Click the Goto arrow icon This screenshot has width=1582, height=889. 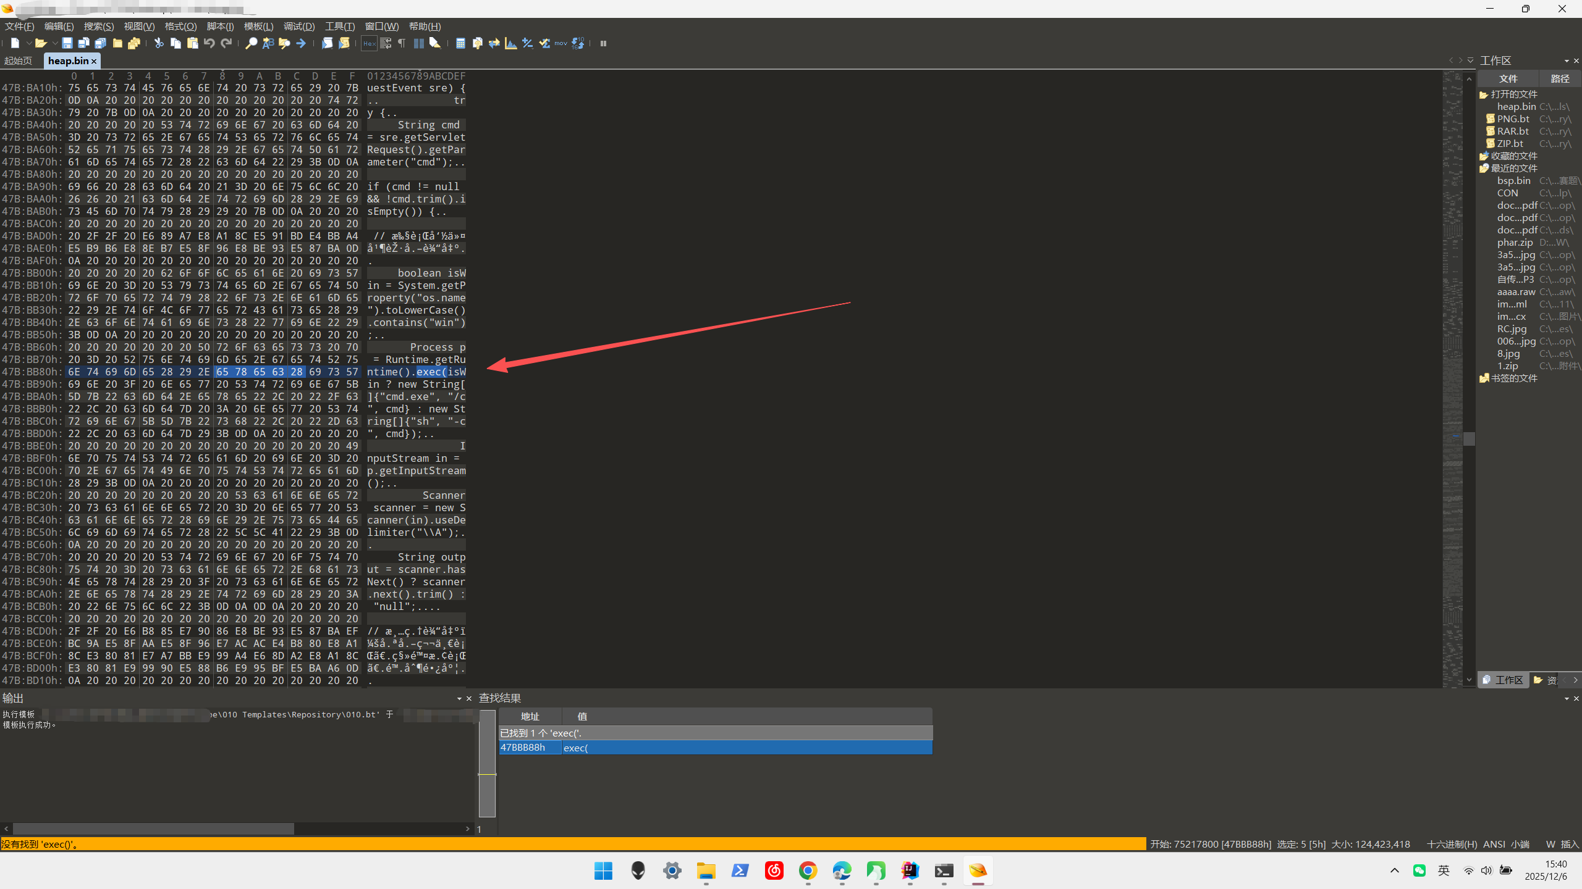[301, 43]
